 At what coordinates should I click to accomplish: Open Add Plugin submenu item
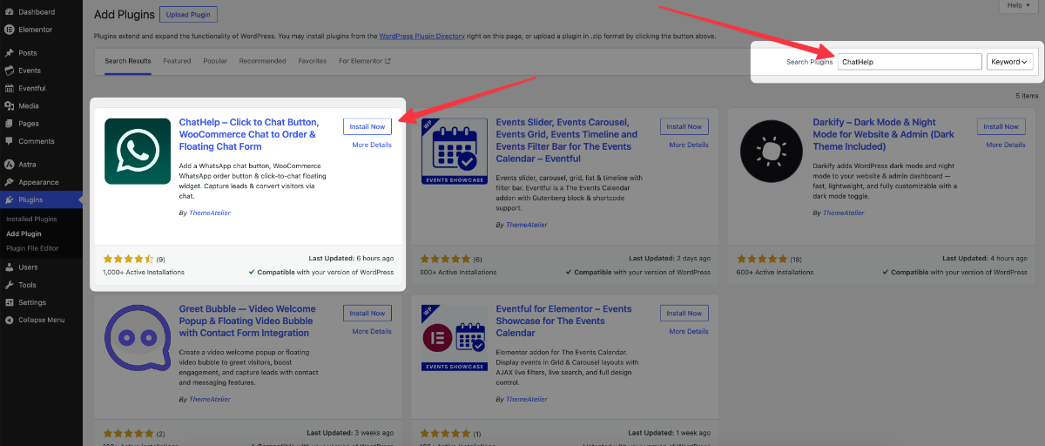[x=24, y=233]
